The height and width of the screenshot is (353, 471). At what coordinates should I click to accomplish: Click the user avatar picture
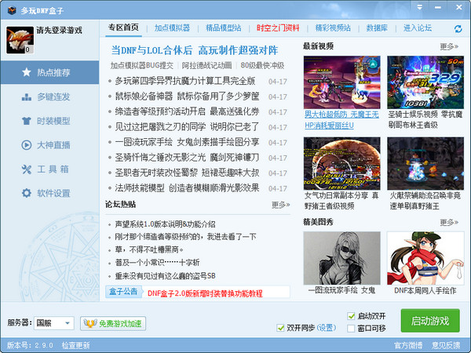click(20, 40)
